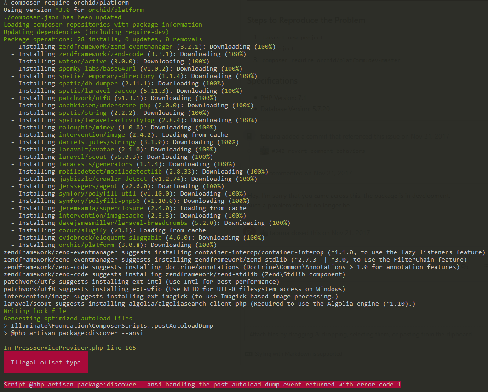Click the danielstjules/stringy package name
The height and width of the screenshot is (392, 488).
98,142
